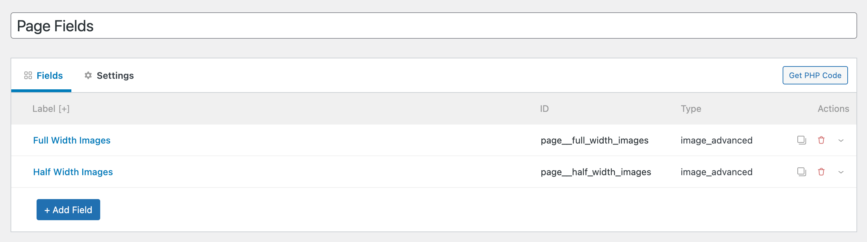This screenshot has width=867, height=242.
Task: Add a new field with Add Field
Action: click(x=68, y=210)
